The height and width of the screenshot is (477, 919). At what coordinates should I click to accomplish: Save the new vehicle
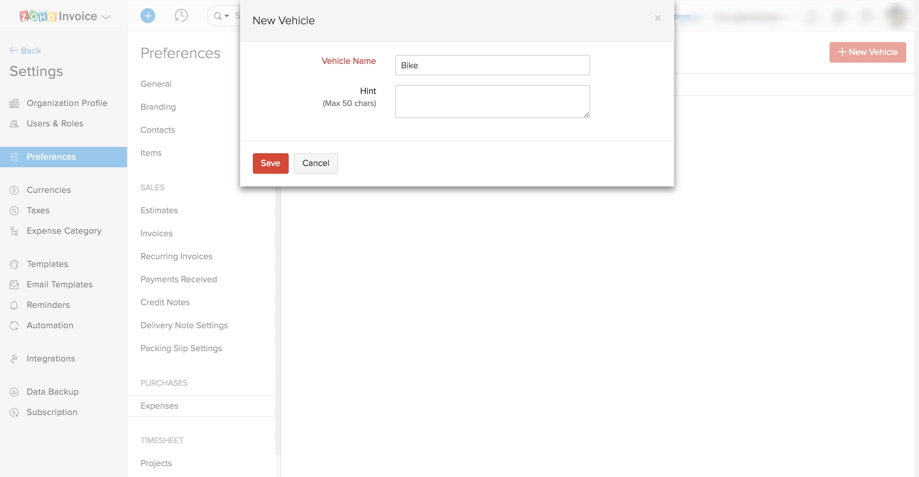click(270, 163)
